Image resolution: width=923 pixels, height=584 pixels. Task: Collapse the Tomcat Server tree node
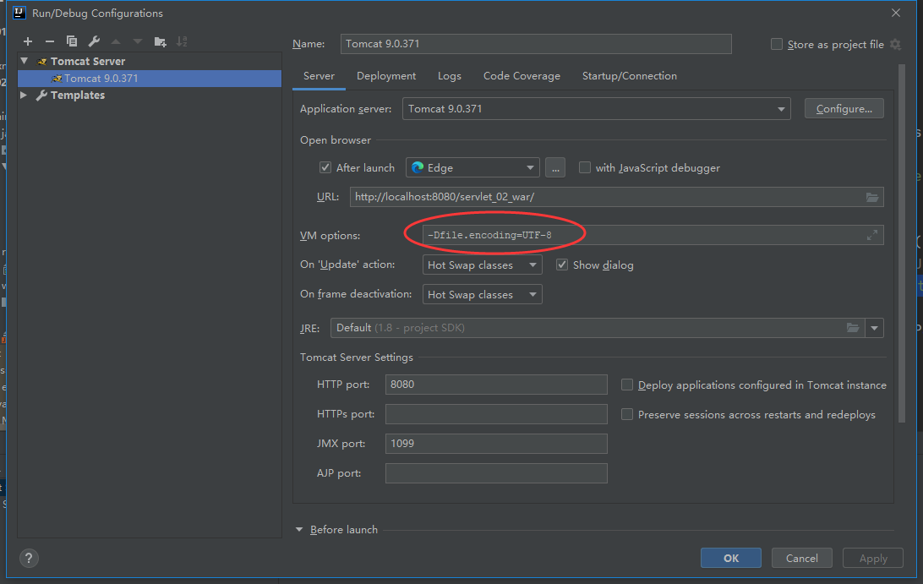[x=25, y=61]
